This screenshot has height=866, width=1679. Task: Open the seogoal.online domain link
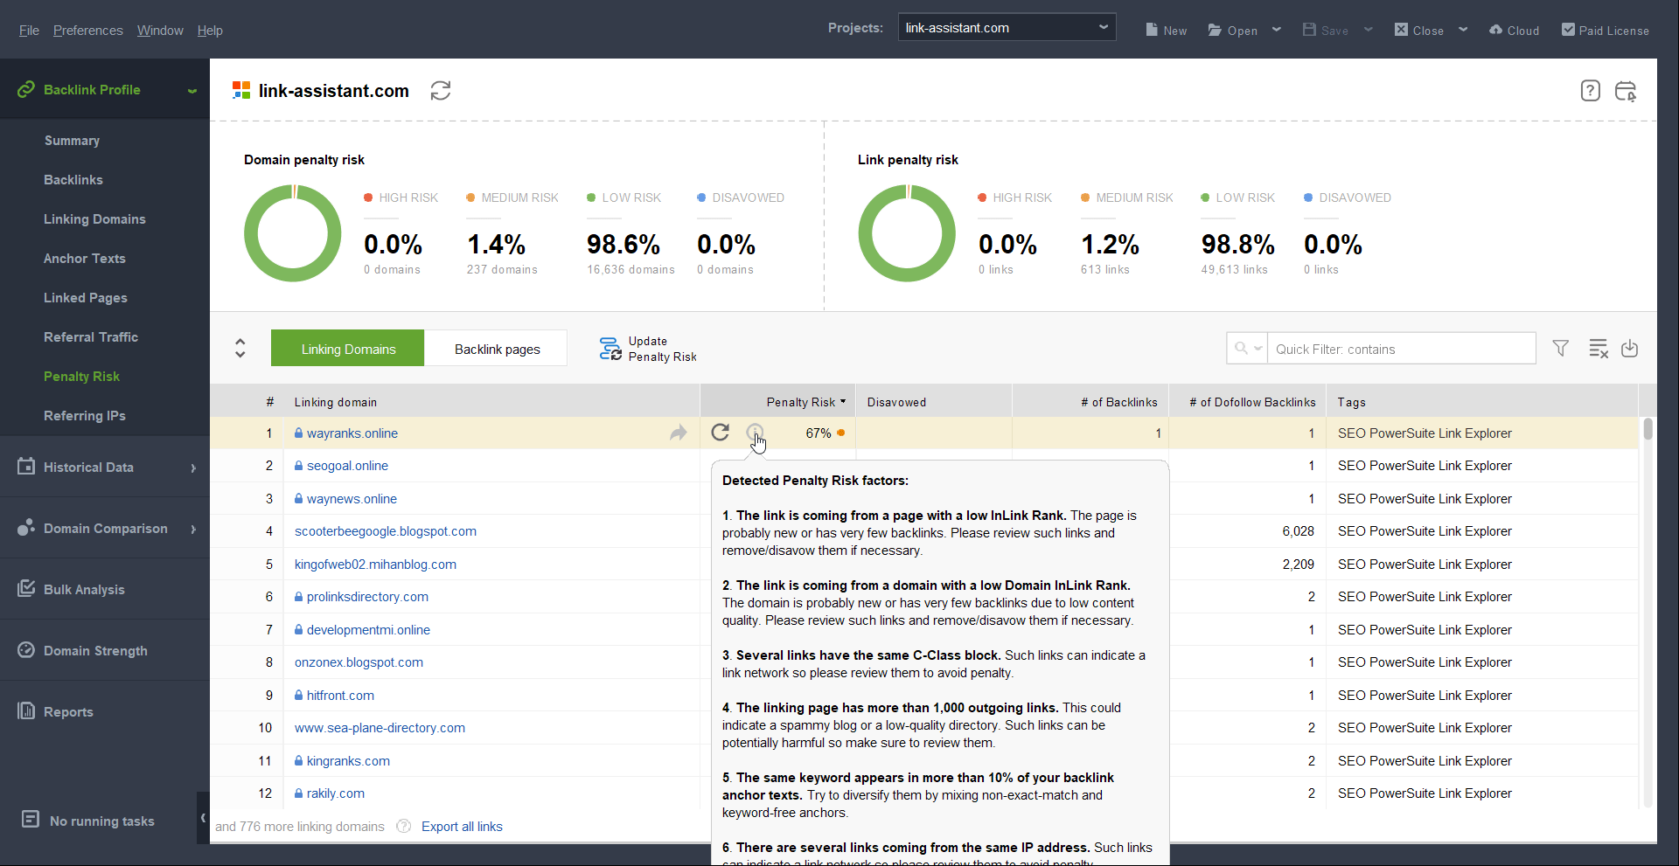[347, 466]
